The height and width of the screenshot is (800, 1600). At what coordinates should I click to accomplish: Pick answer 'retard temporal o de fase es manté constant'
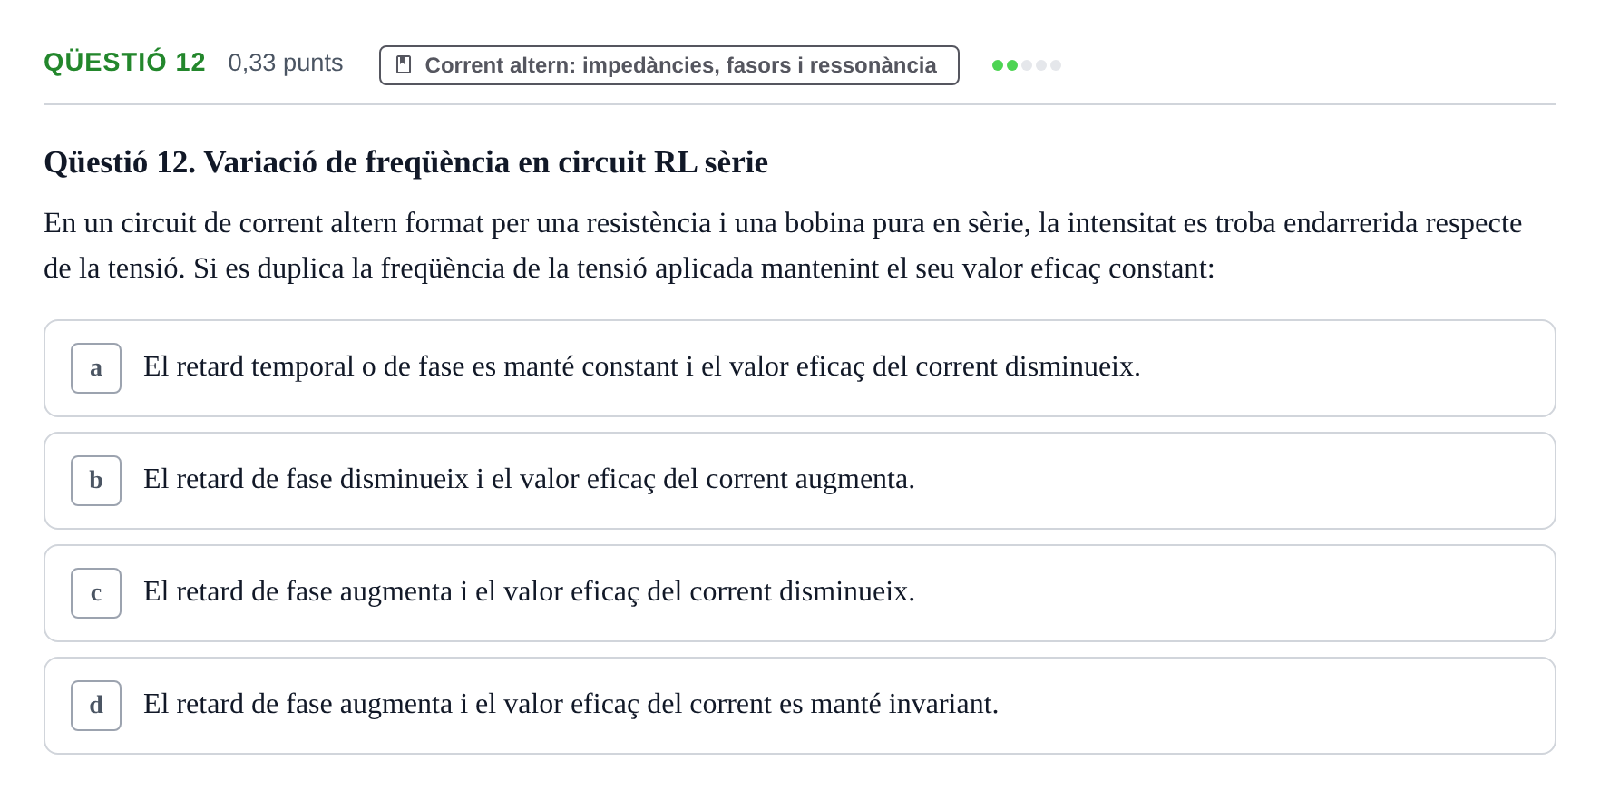tap(800, 368)
